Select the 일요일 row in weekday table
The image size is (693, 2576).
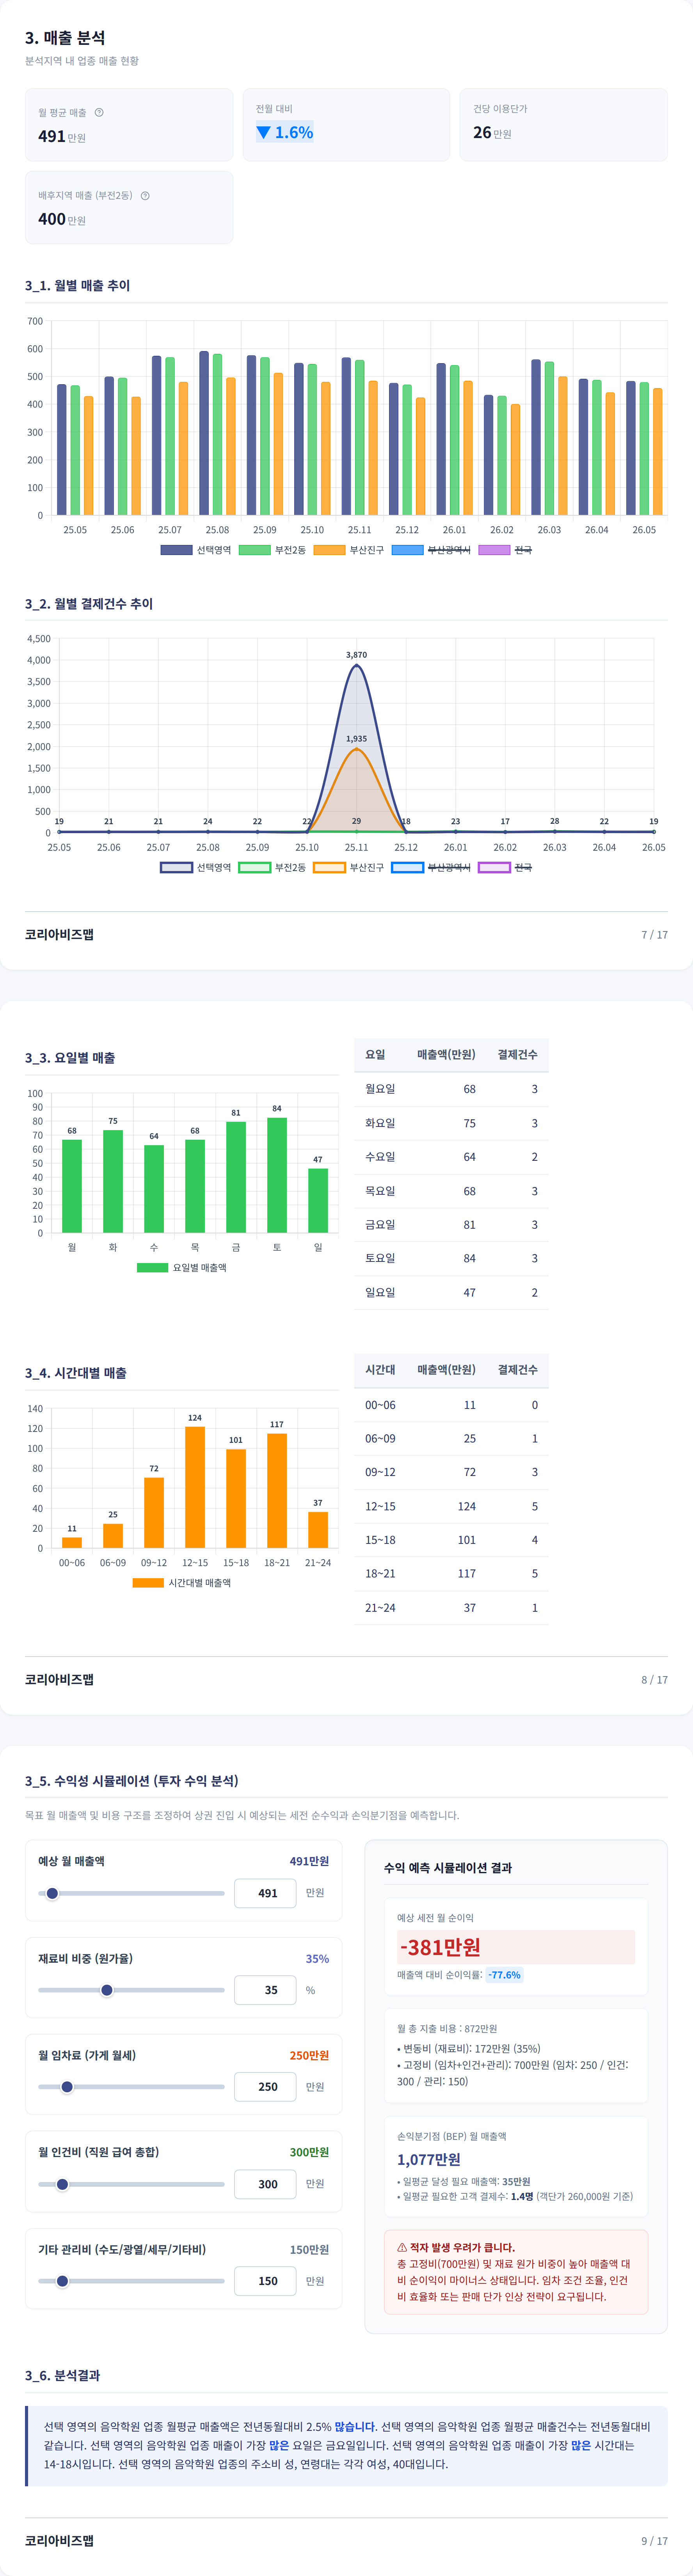point(451,1293)
